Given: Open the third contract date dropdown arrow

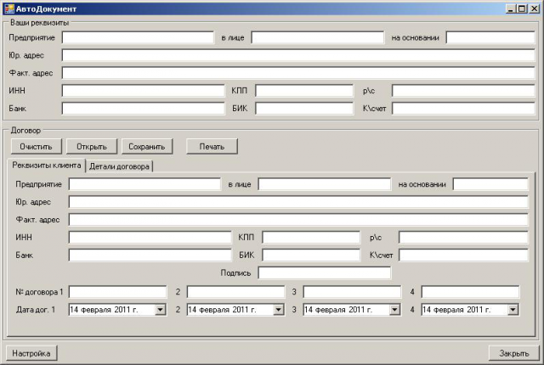Looking at the screenshot, I should click(394, 310).
